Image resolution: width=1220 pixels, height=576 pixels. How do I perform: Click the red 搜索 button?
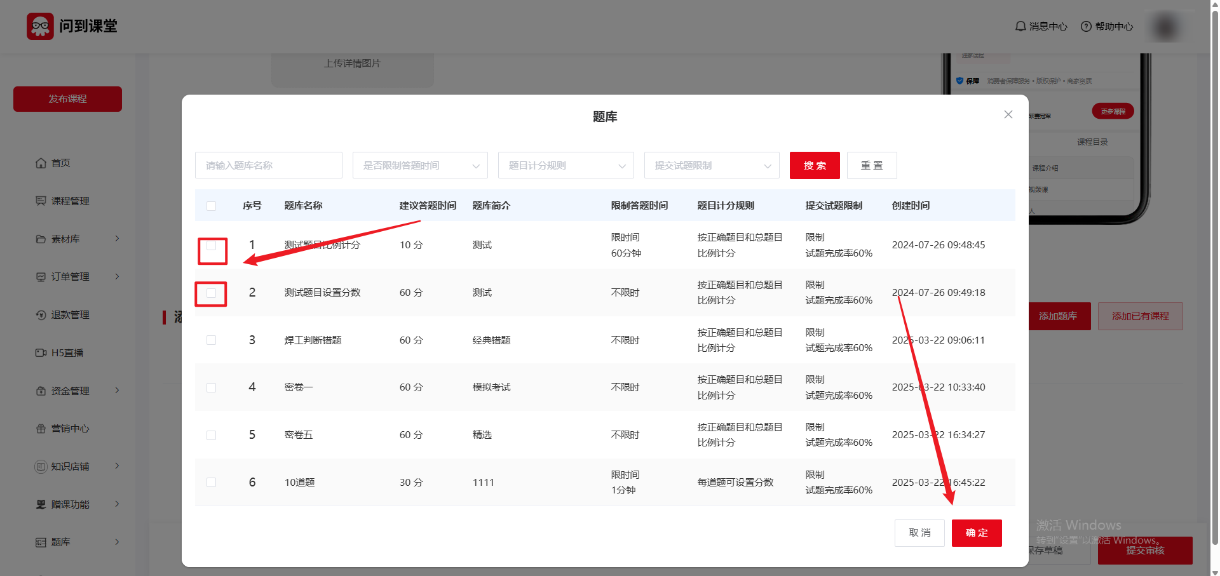(x=815, y=165)
